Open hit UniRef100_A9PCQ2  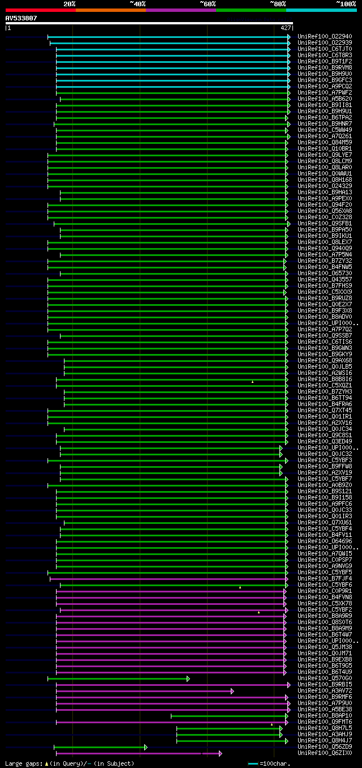325,86
